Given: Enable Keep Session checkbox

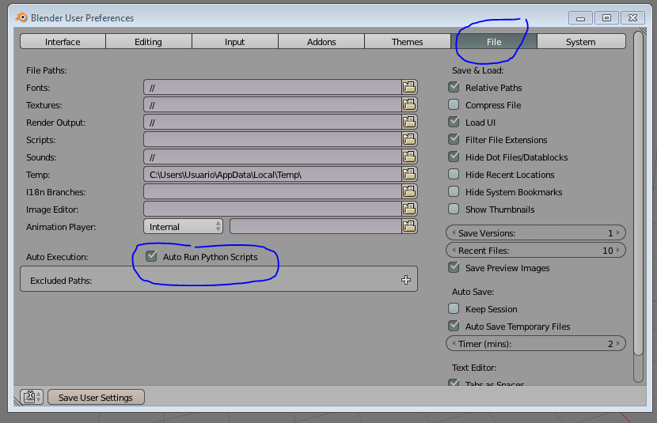Looking at the screenshot, I should (x=454, y=309).
